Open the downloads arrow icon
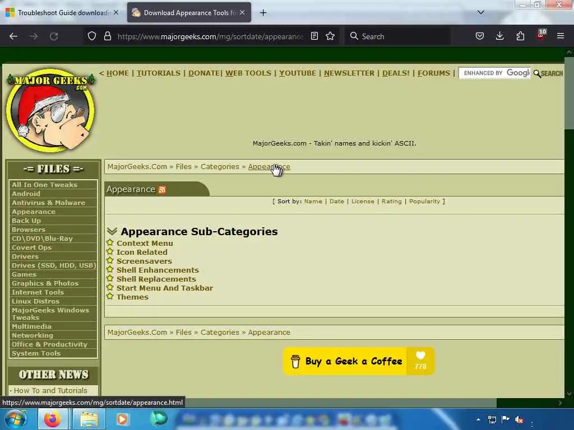574x430 pixels. (499, 36)
